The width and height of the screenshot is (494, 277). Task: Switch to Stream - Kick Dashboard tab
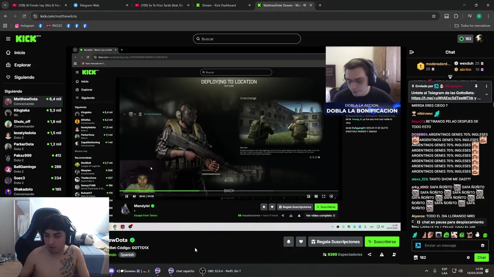click(x=223, y=5)
